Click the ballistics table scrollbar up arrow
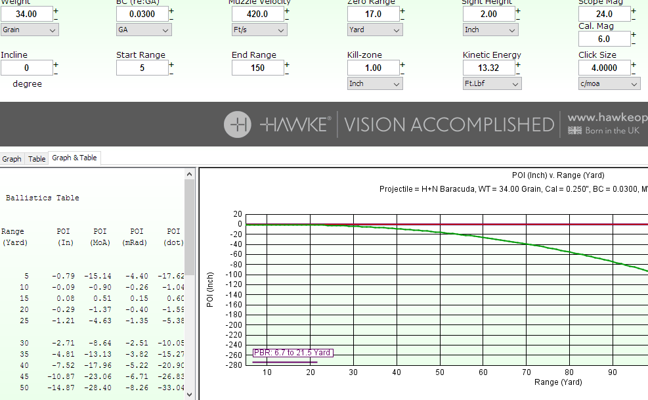 [x=189, y=174]
